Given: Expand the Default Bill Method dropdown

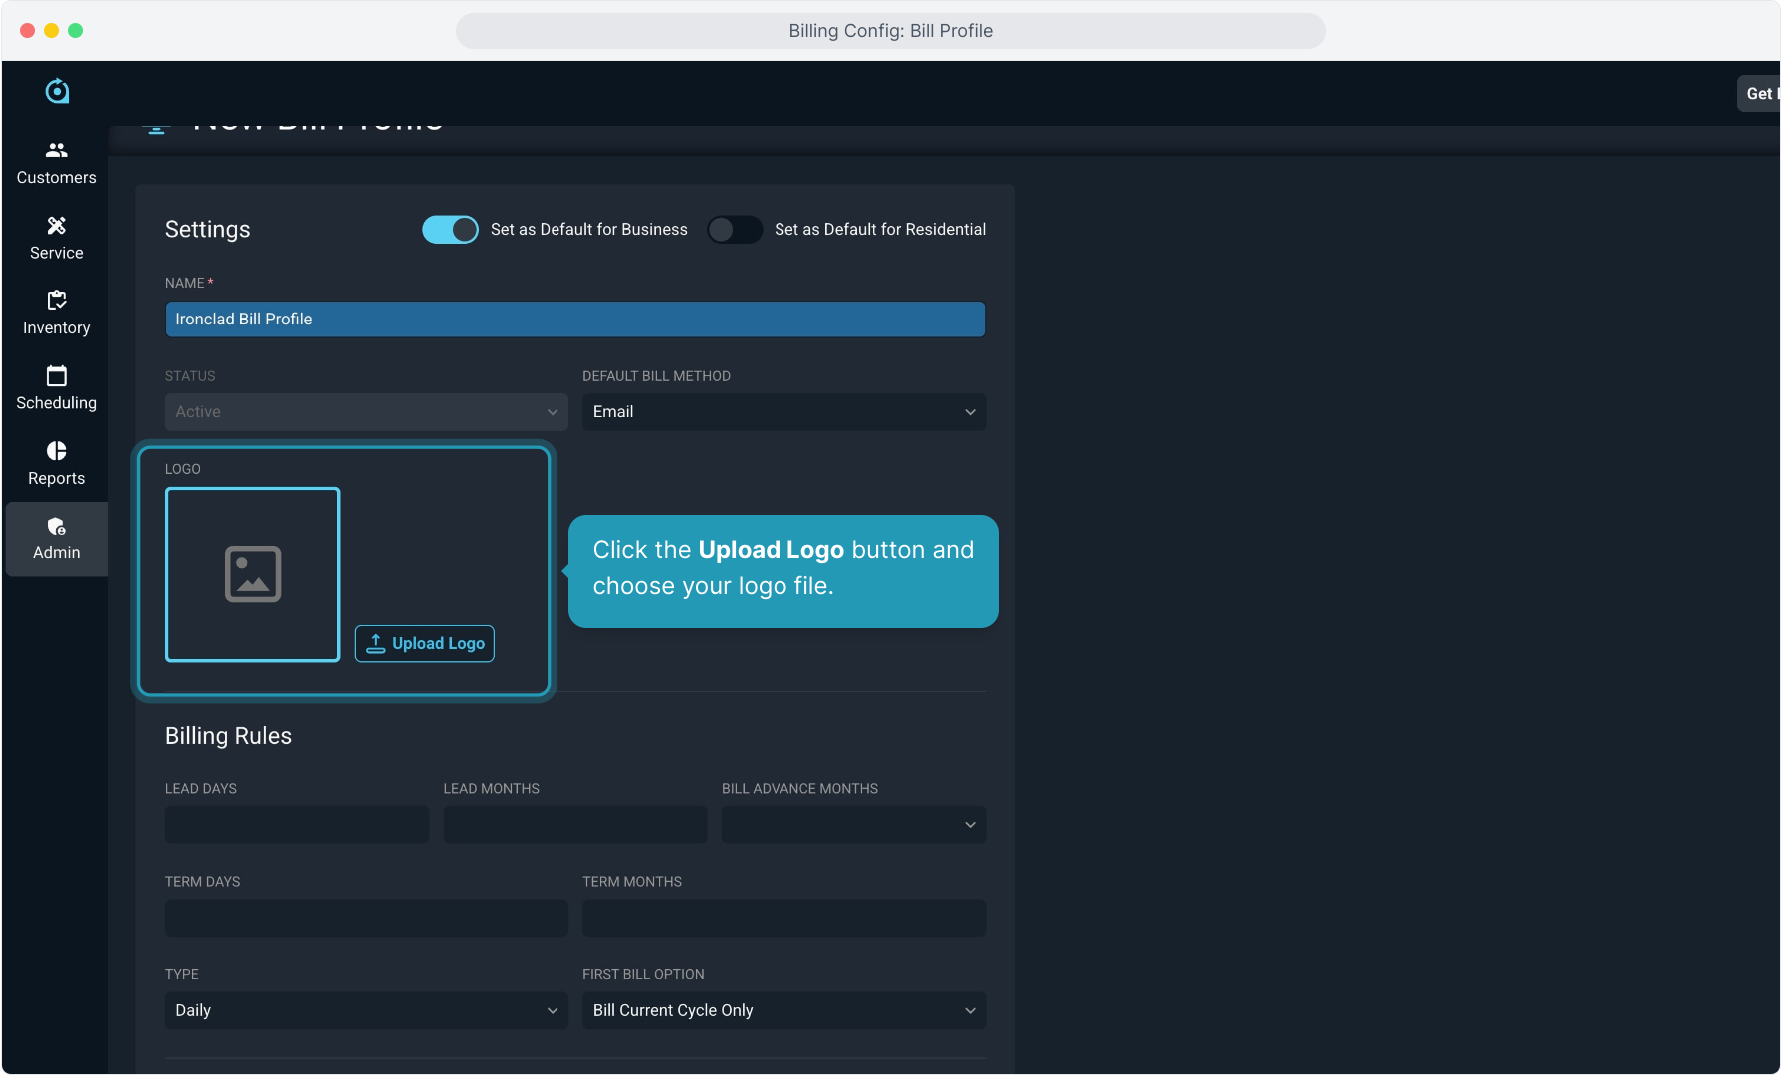Looking at the screenshot, I should click(x=783, y=412).
